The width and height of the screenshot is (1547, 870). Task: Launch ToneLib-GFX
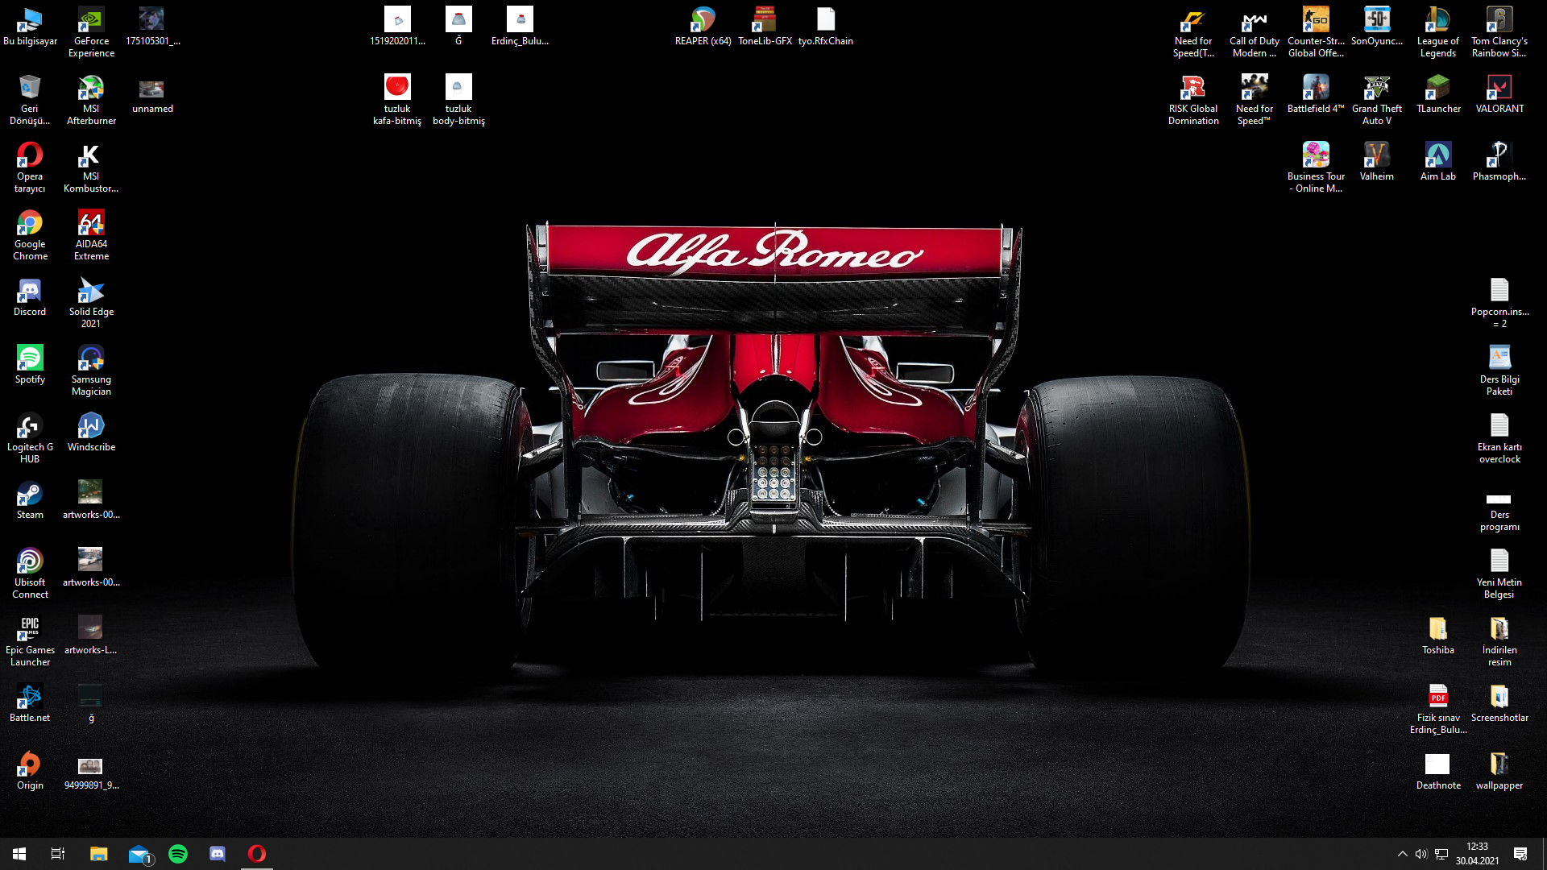[x=765, y=18]
